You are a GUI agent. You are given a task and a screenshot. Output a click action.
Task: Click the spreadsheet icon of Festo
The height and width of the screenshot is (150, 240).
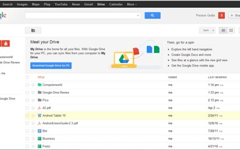coord(40,146)
